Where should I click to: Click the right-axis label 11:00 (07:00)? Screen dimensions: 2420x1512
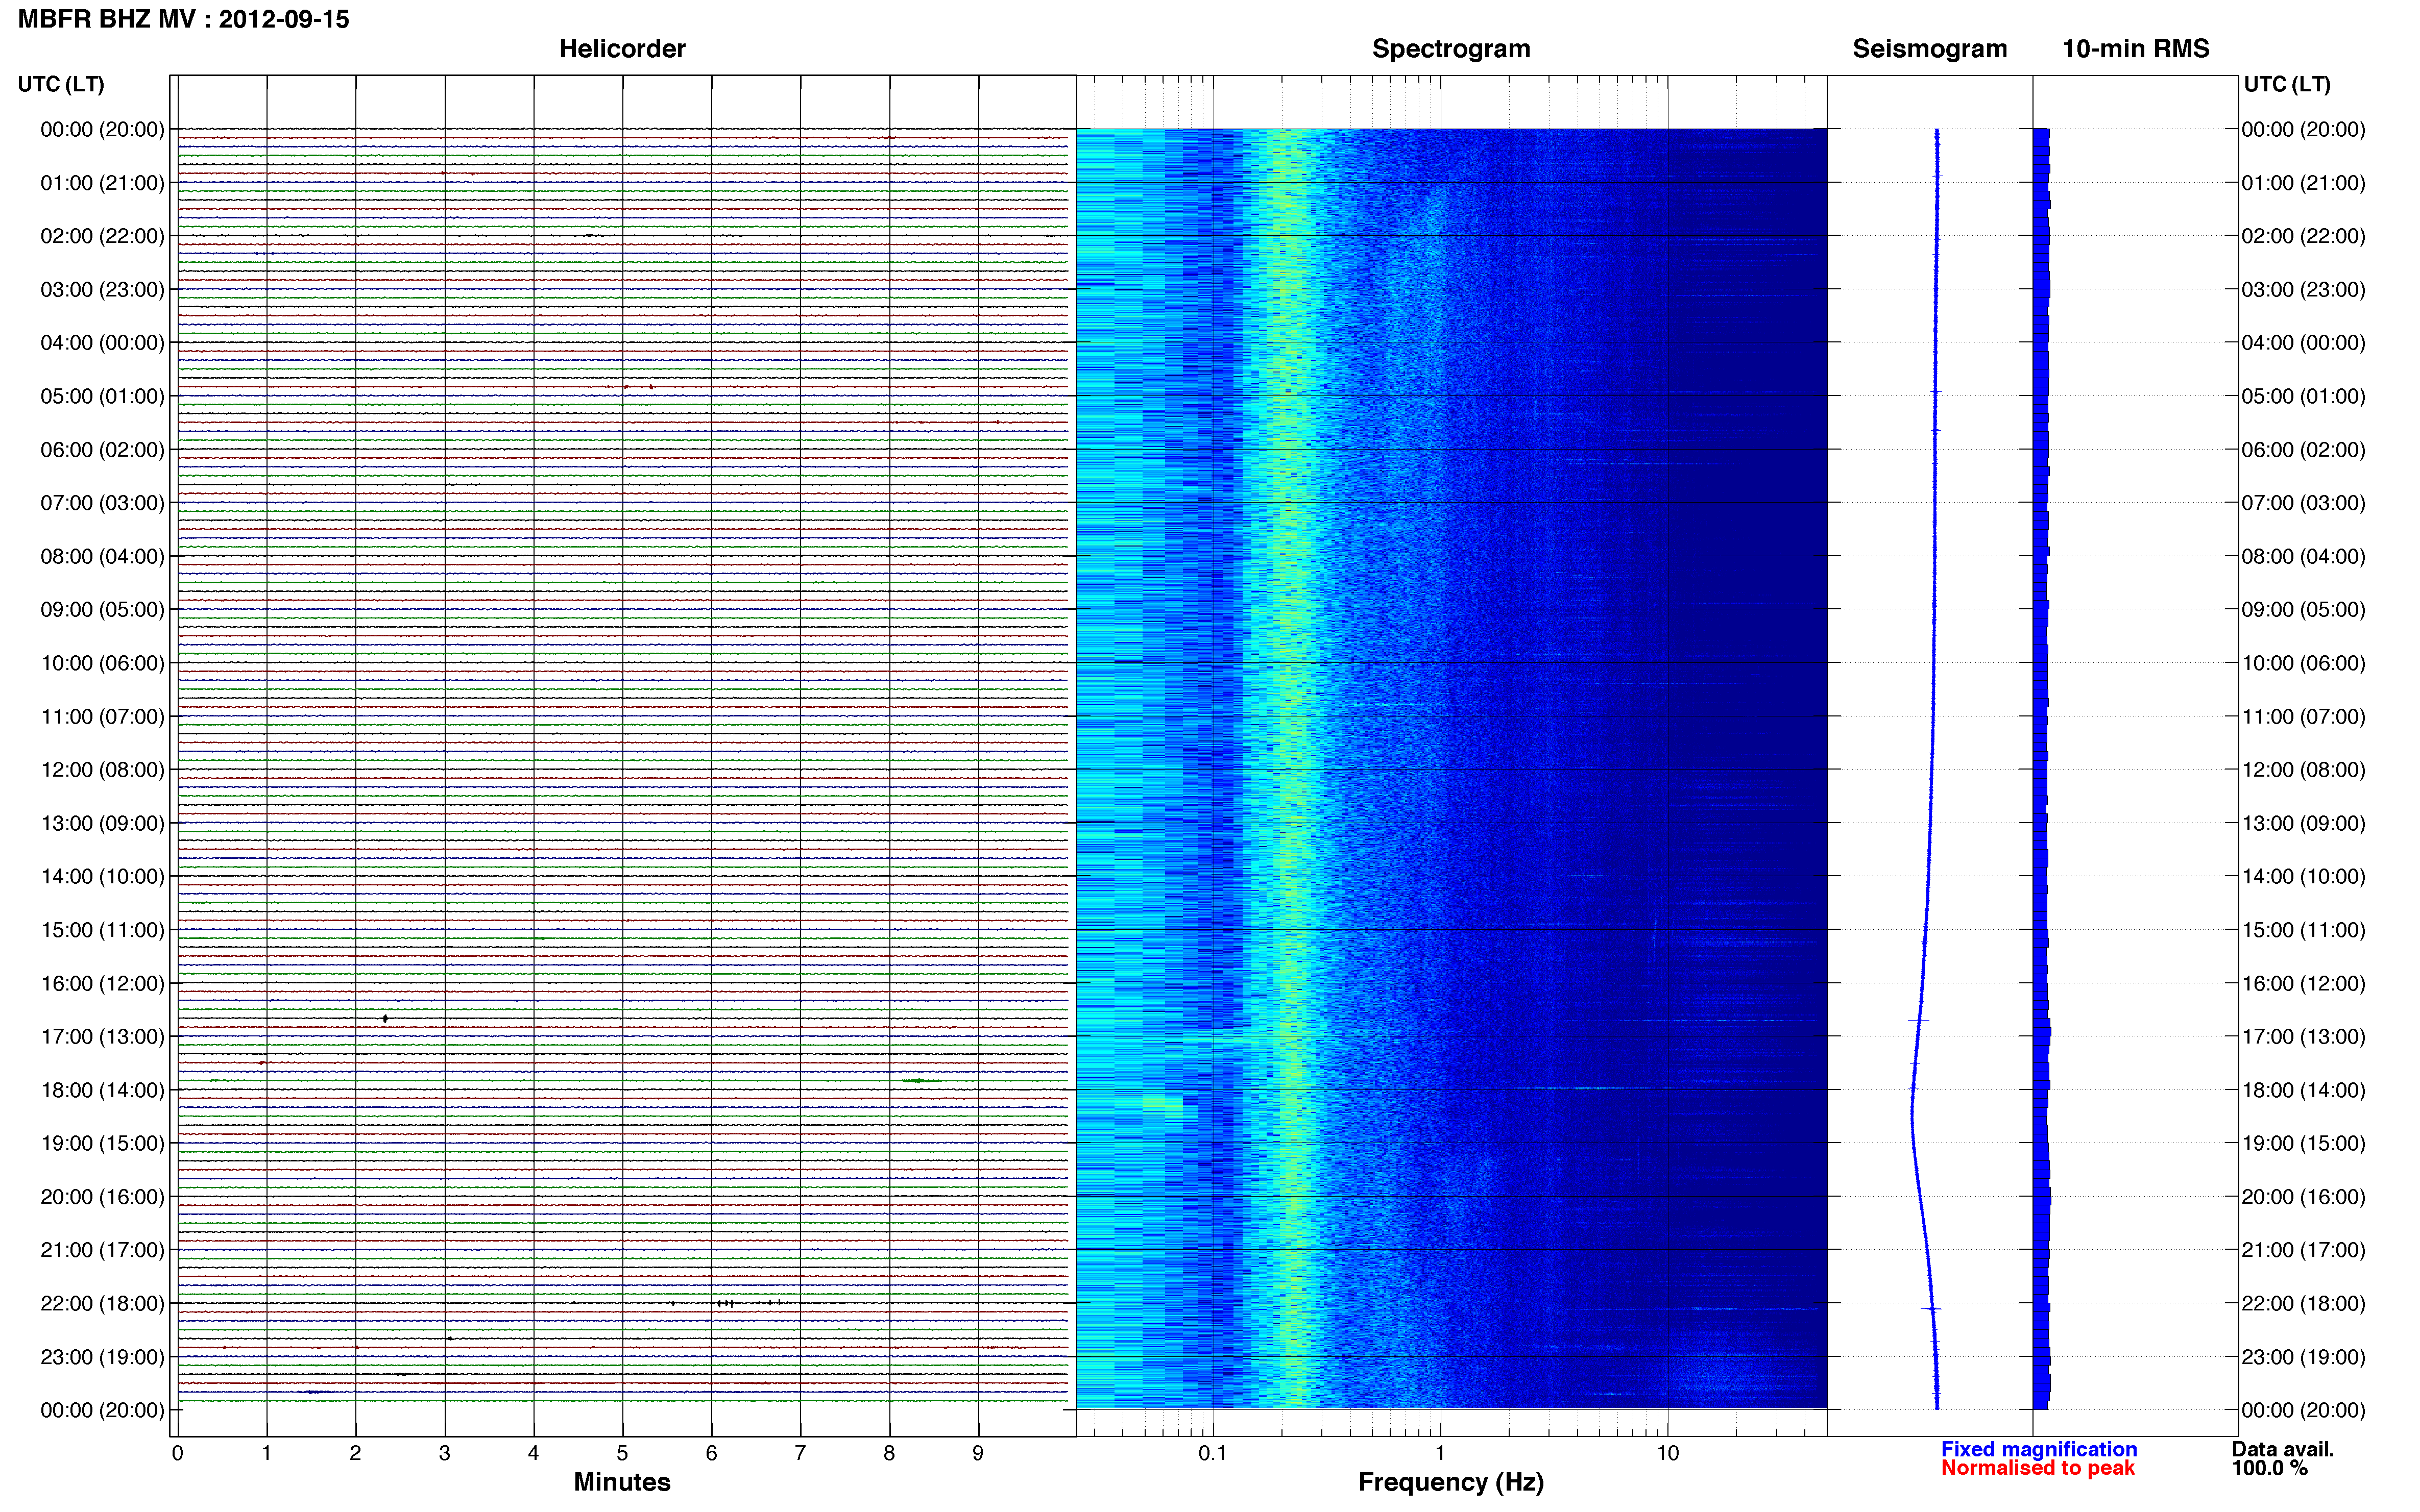tap(2303, 717)
